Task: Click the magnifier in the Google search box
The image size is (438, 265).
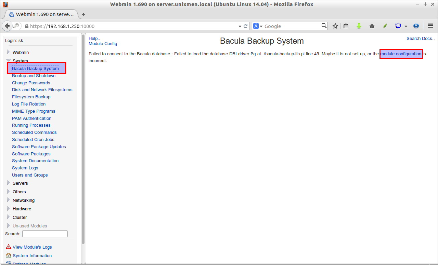Action: pyautogui.click(x=324, y=26)
